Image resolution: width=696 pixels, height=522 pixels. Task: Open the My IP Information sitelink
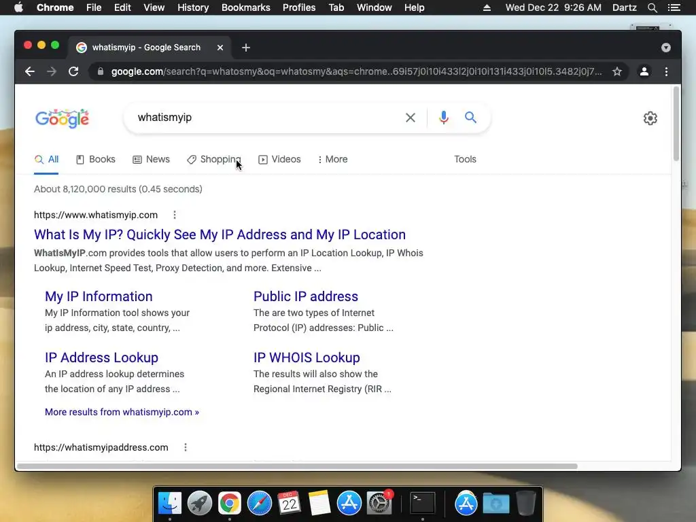(x=99, y=296)
